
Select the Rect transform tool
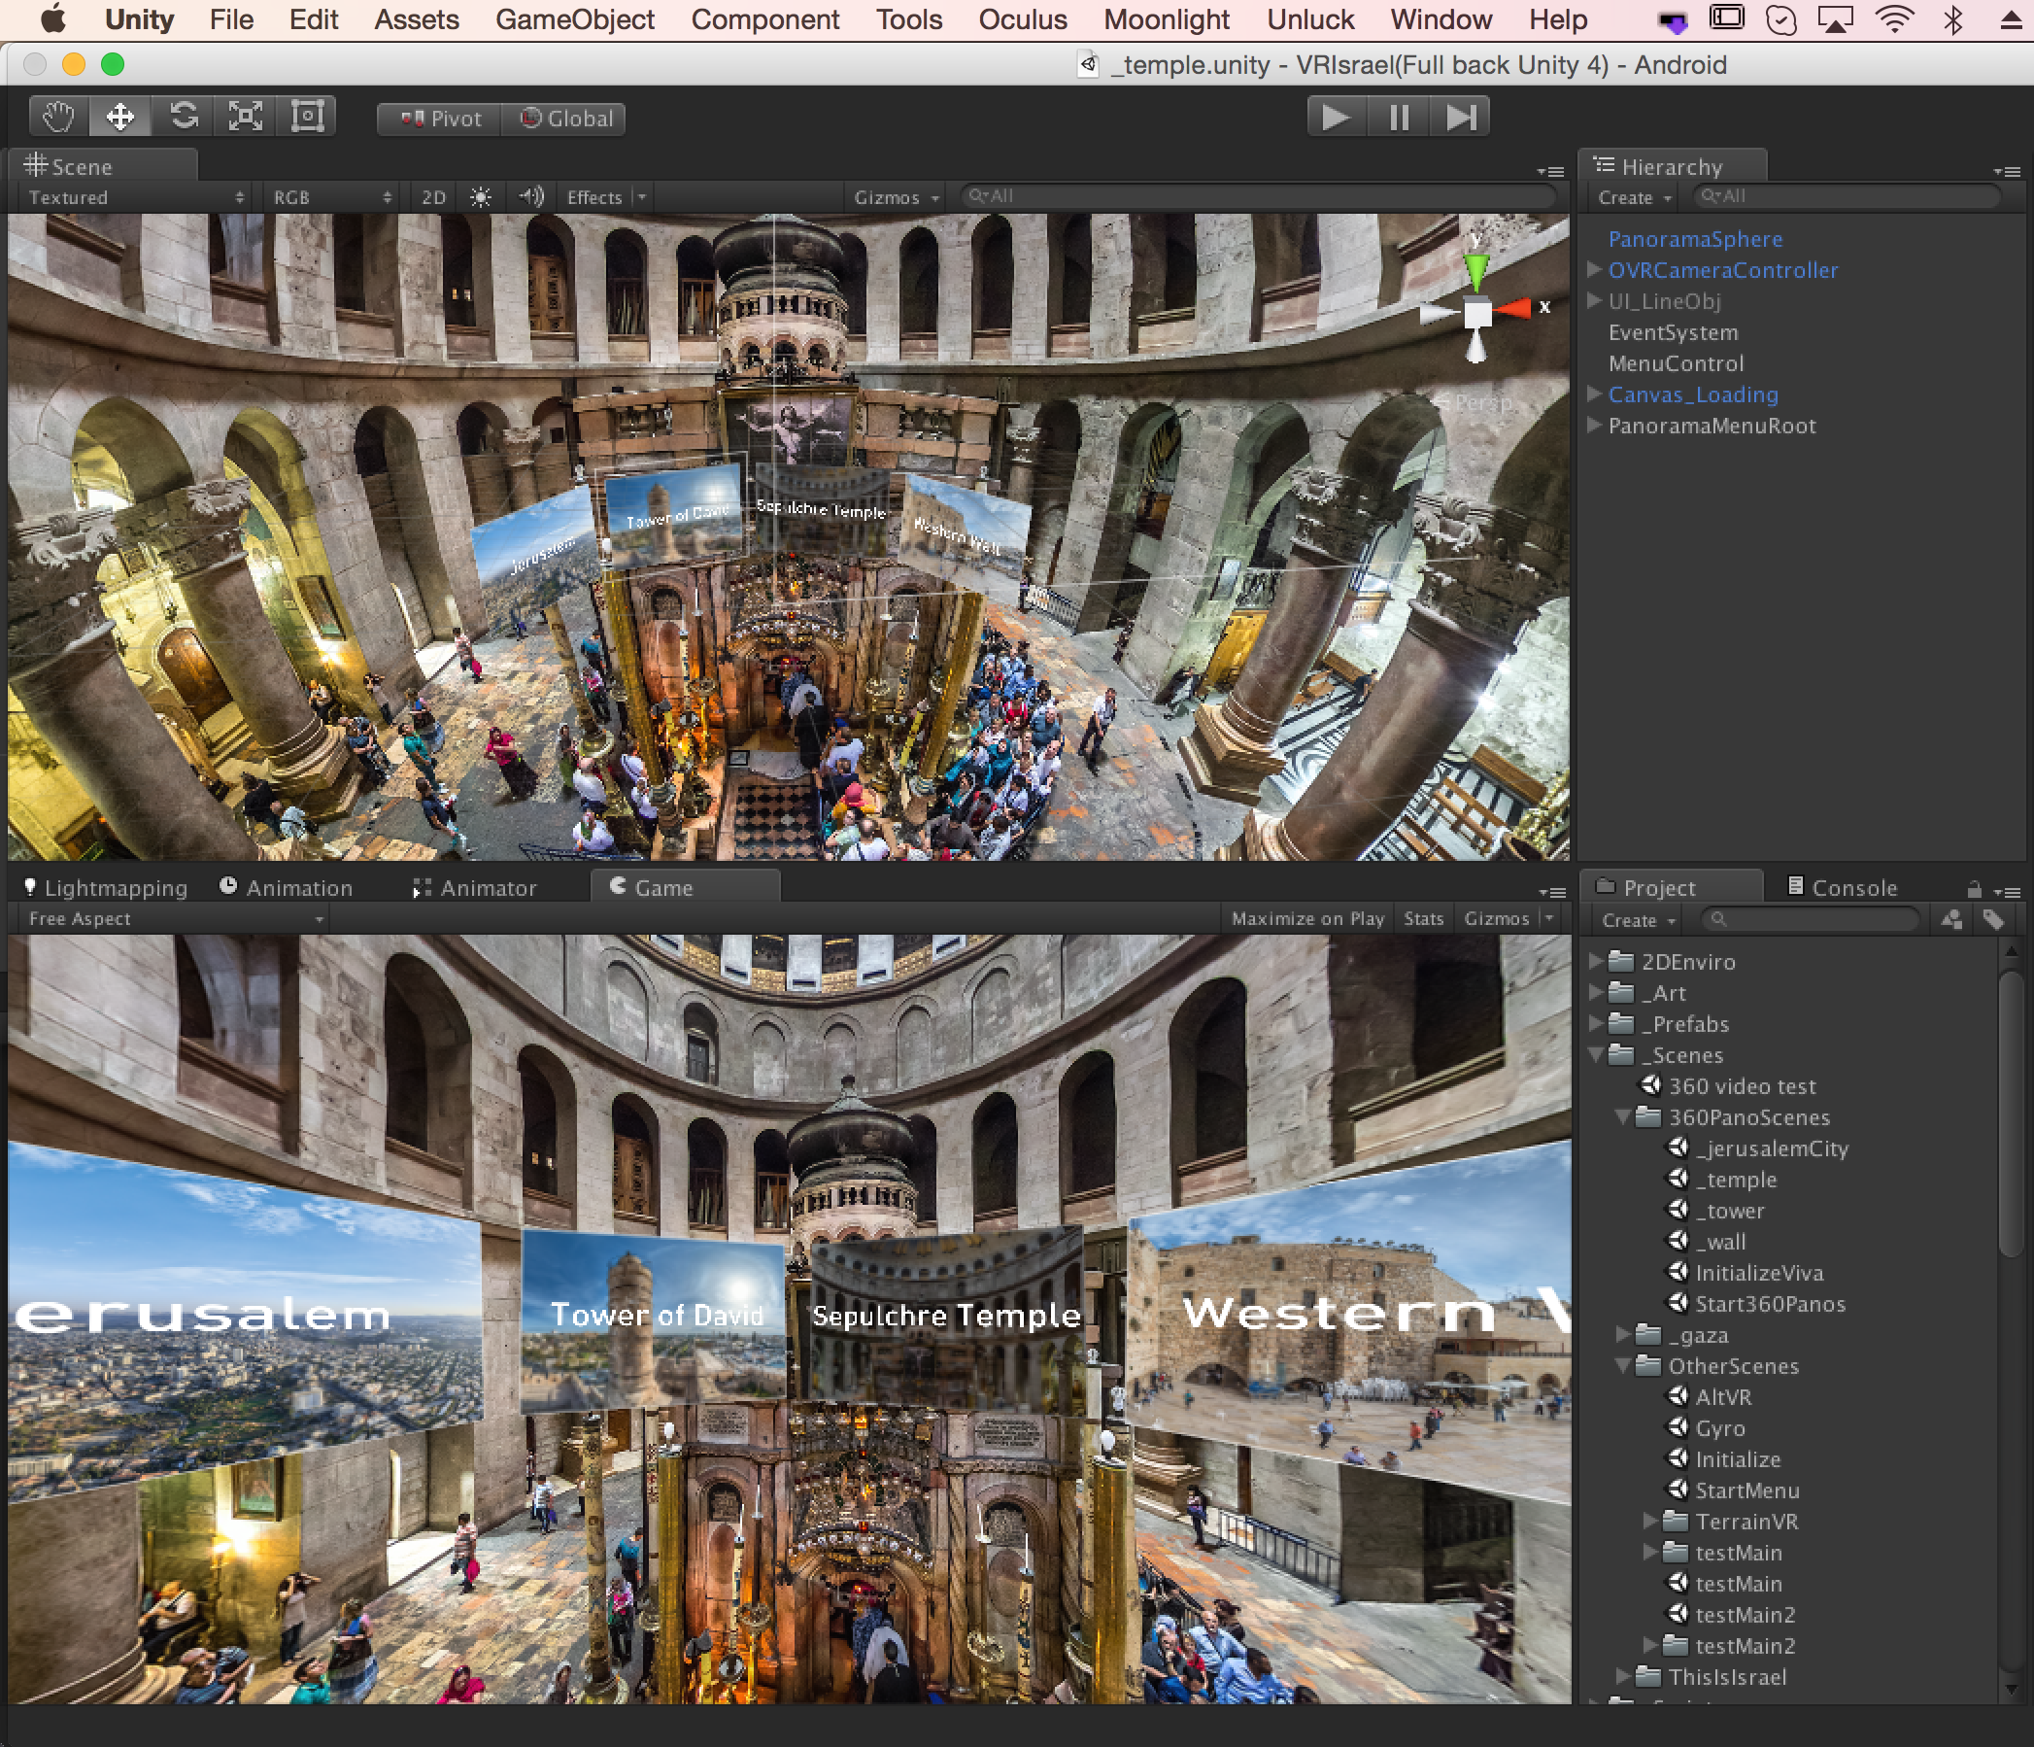pyautogui.click(x=307, y=117)
